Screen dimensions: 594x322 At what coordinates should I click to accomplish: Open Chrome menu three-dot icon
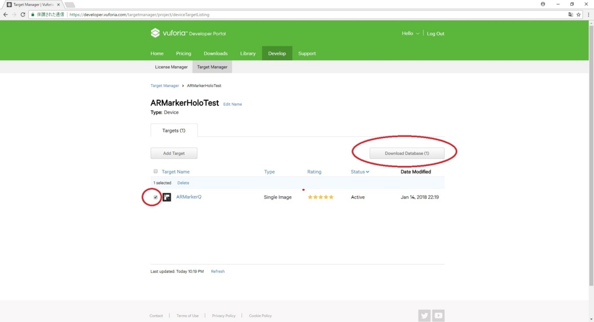[588, 15]
